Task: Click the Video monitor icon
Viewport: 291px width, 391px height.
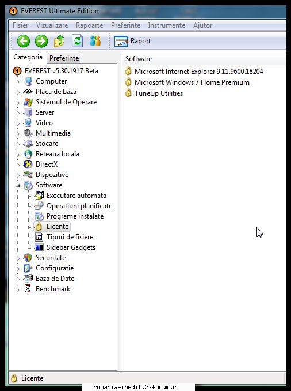Action: (x=28, y=123)
